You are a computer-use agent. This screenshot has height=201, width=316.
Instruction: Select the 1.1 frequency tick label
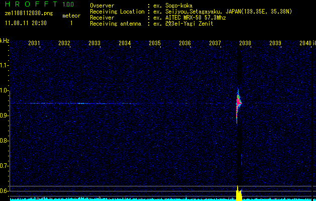point(5,65)
